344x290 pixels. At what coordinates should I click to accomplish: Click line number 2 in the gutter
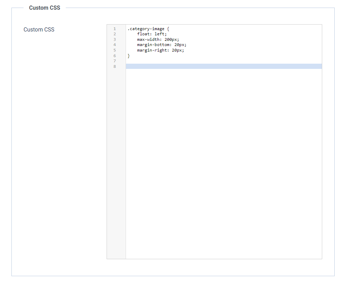[115, 34]
